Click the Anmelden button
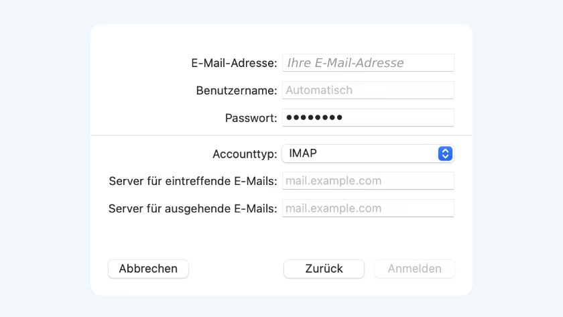This screenshot has height=317, width=563. [x=414, y=269]
